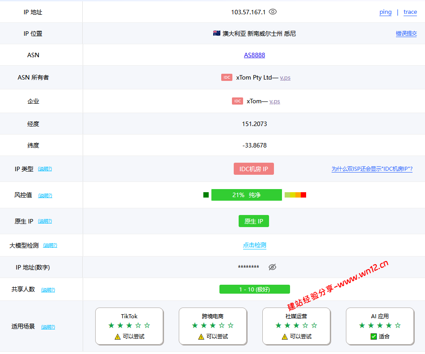The width and height of the screenshot is (425, 354).
Task: Reveal numeric IP with crossed-eye icon
Action: (273, 267)
